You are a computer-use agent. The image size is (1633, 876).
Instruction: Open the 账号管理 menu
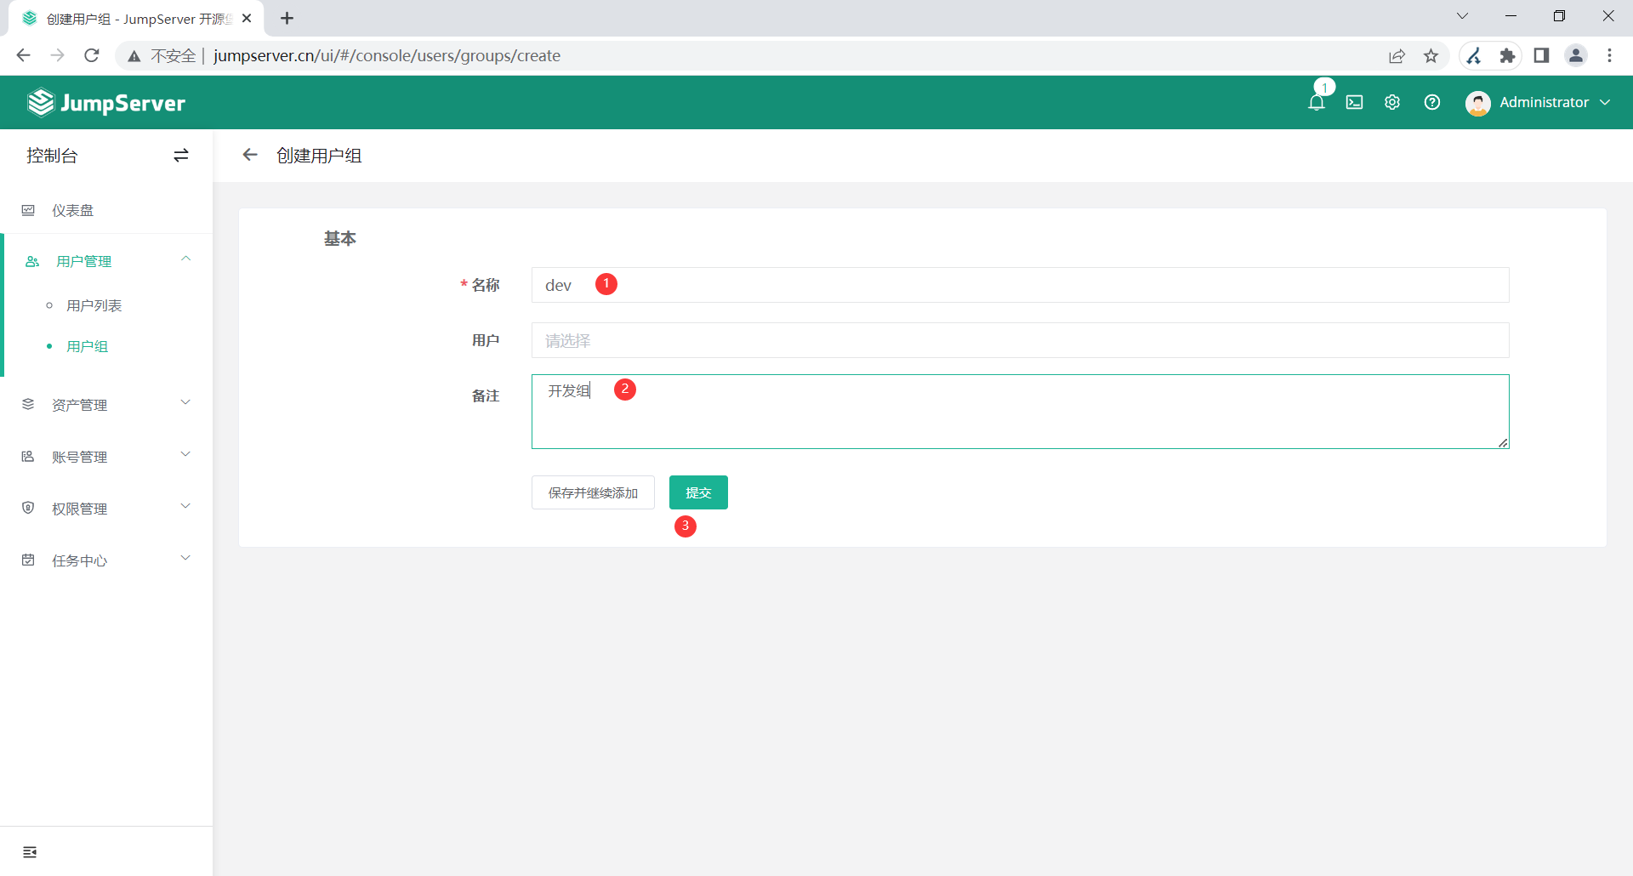[106, 457]
